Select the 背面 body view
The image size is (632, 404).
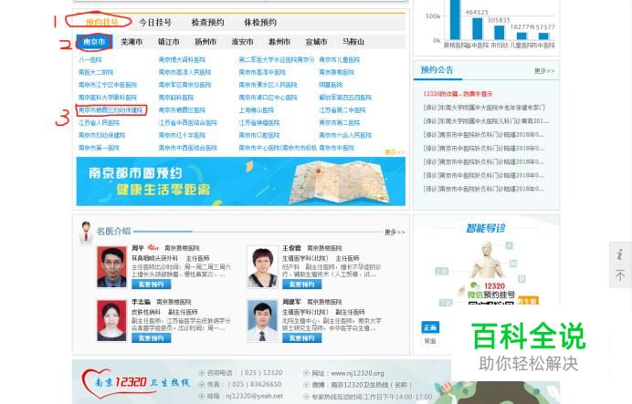tap(430, 340)
